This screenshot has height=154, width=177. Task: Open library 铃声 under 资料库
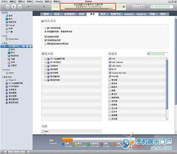[x=9, y=28]
